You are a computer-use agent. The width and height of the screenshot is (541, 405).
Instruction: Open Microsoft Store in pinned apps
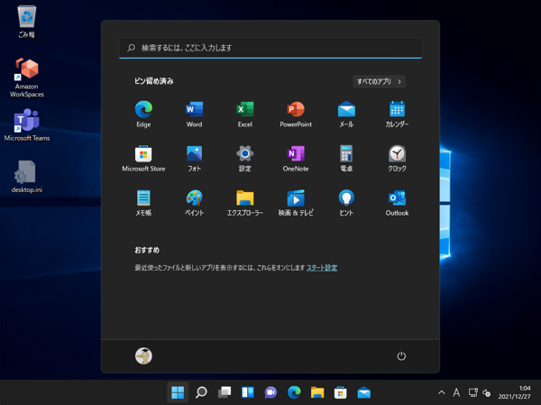[x=143, y=159]
